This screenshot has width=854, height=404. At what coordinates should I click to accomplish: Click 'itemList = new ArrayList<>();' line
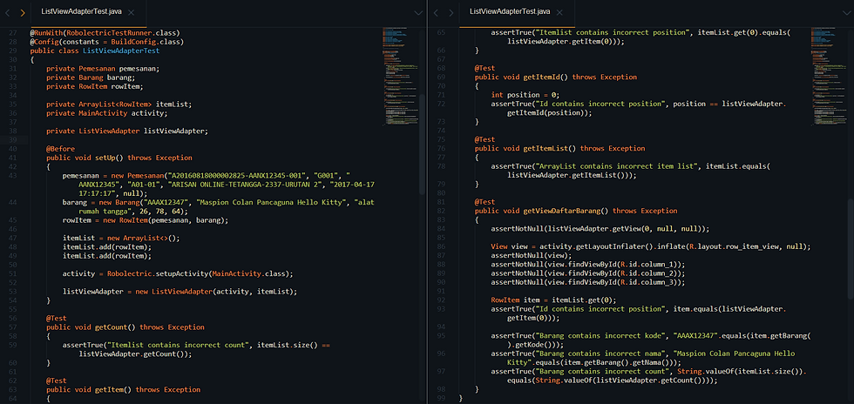pos(121,238)
